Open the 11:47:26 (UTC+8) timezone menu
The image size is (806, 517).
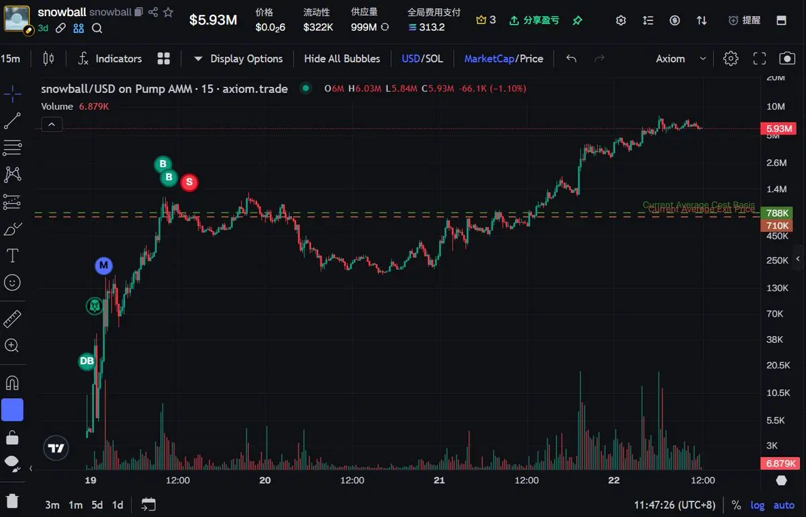[674, 505]
